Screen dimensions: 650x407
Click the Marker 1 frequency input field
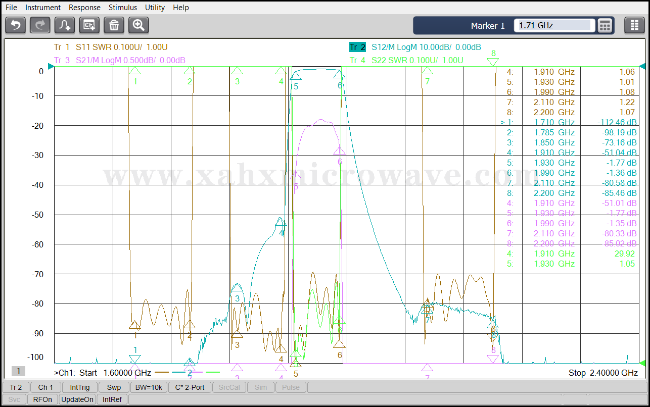(554, 25)
